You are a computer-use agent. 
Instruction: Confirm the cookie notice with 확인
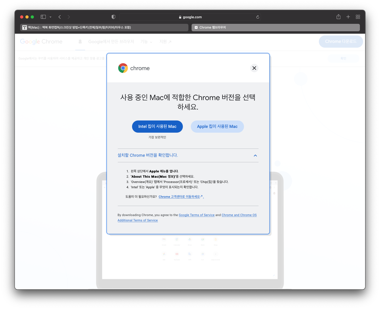(x=343, y=58)
